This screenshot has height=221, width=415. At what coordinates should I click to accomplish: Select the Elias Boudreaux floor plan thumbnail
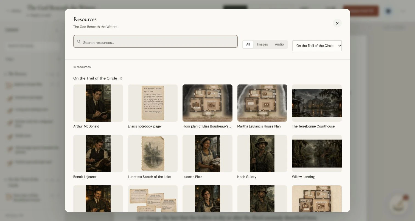coord(207,103)
